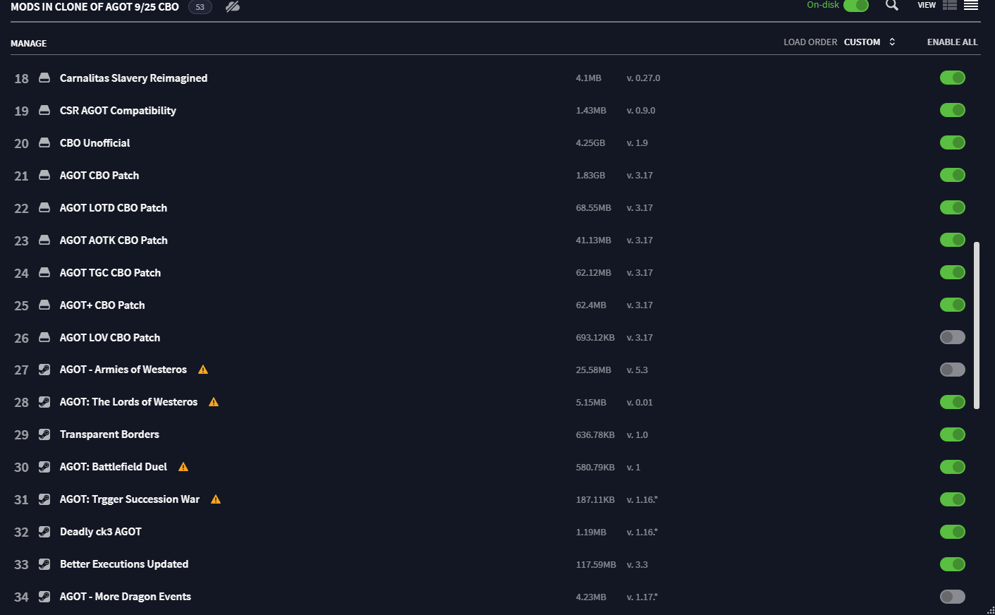This screenshot has width=995, height=615.
Task: Click local disk icon for AGOT LOTD CBO Patch
Action: point(44,207)
